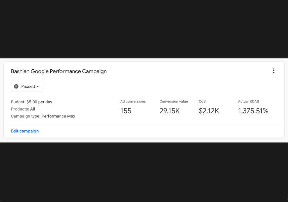The height and width of the screenshot is (202, 288).
Task: Select the Conversion value figure 29.15K
Action: pyautogui.click(x=170, y=111)
